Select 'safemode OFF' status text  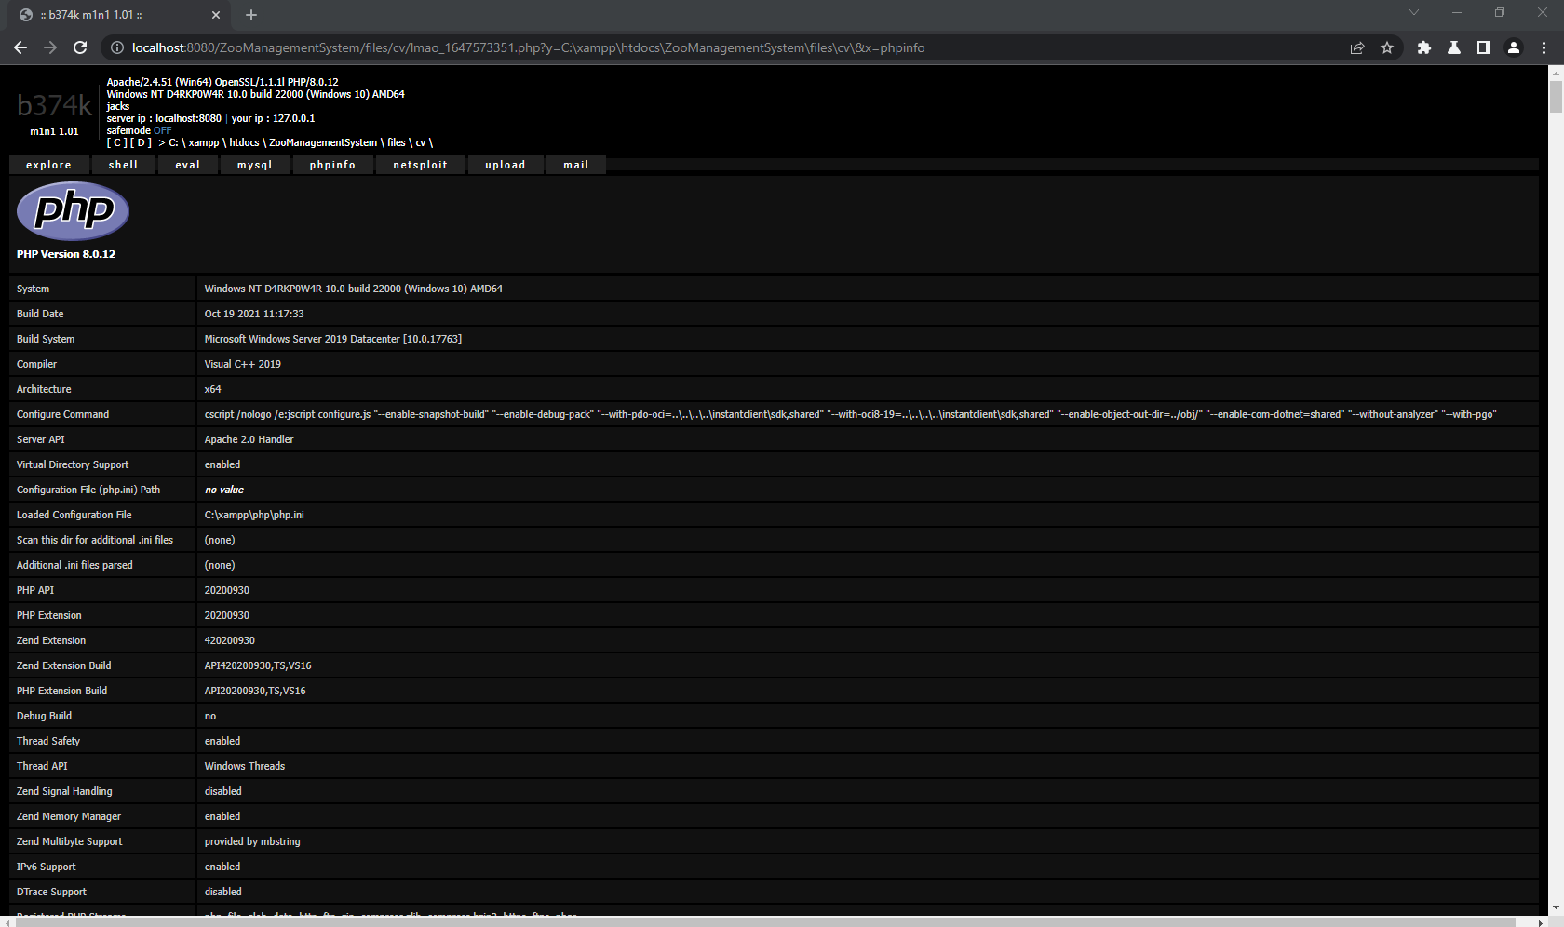139,130
